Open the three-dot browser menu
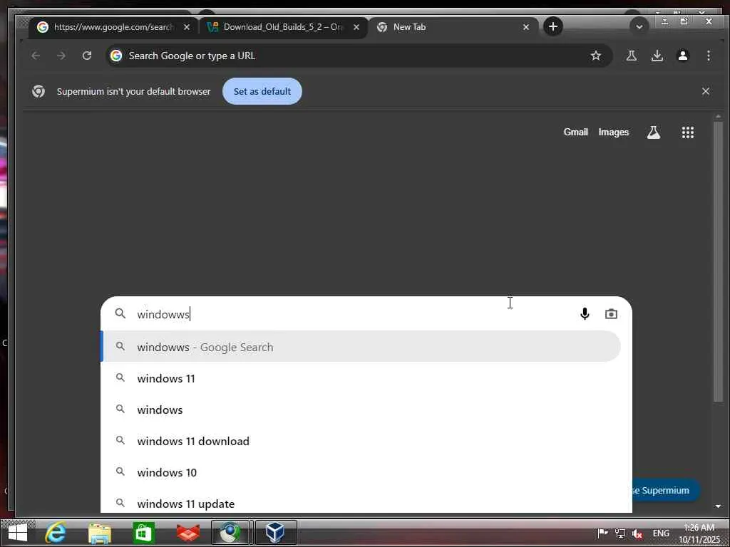Screen dimensions: 730x547 (x=708, y=56)
